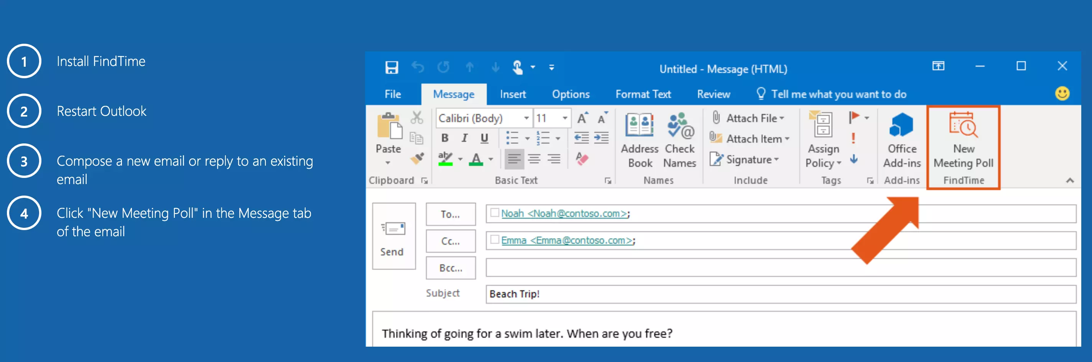
Task: Go to the previous item with the up arrow
Action: point(469,67)
